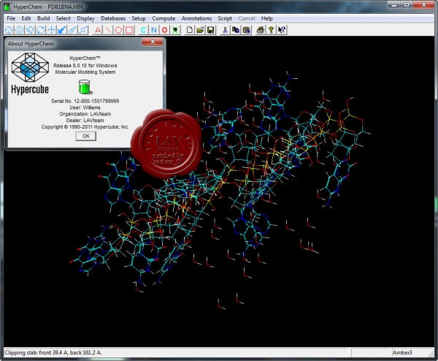438x361 pixels.
Task: Open the Help menu
Action: [x=266, y=18]
